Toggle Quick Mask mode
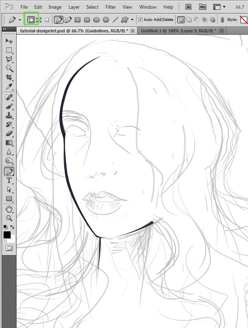Screen dimensions: 248x328 [x=9, y=248]
